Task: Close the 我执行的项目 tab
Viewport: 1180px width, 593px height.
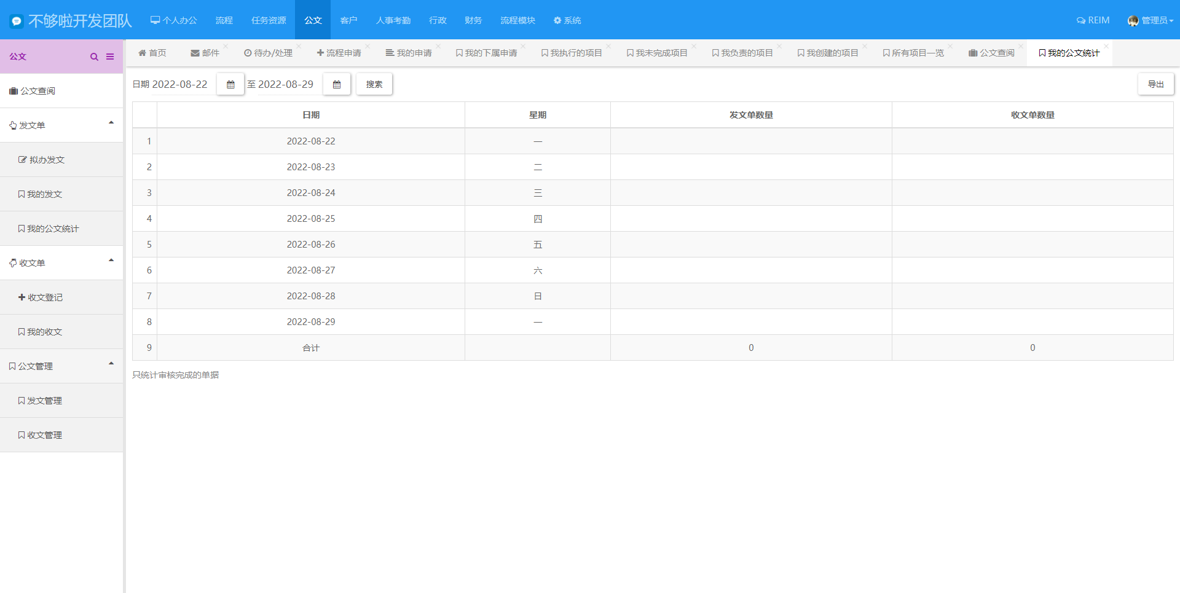Action: tap(608, 46)
